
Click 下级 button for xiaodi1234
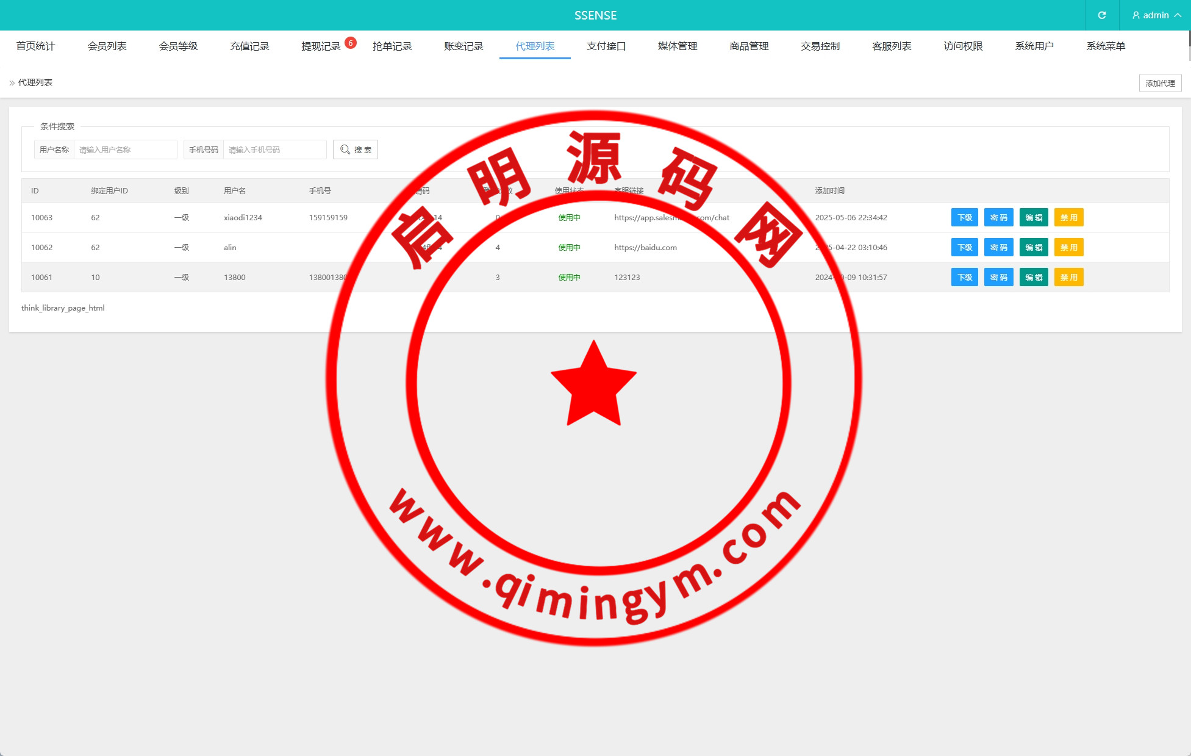[964, 218]
